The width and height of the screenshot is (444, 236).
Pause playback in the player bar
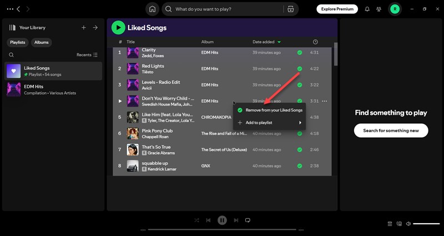[x=222, y=220]
